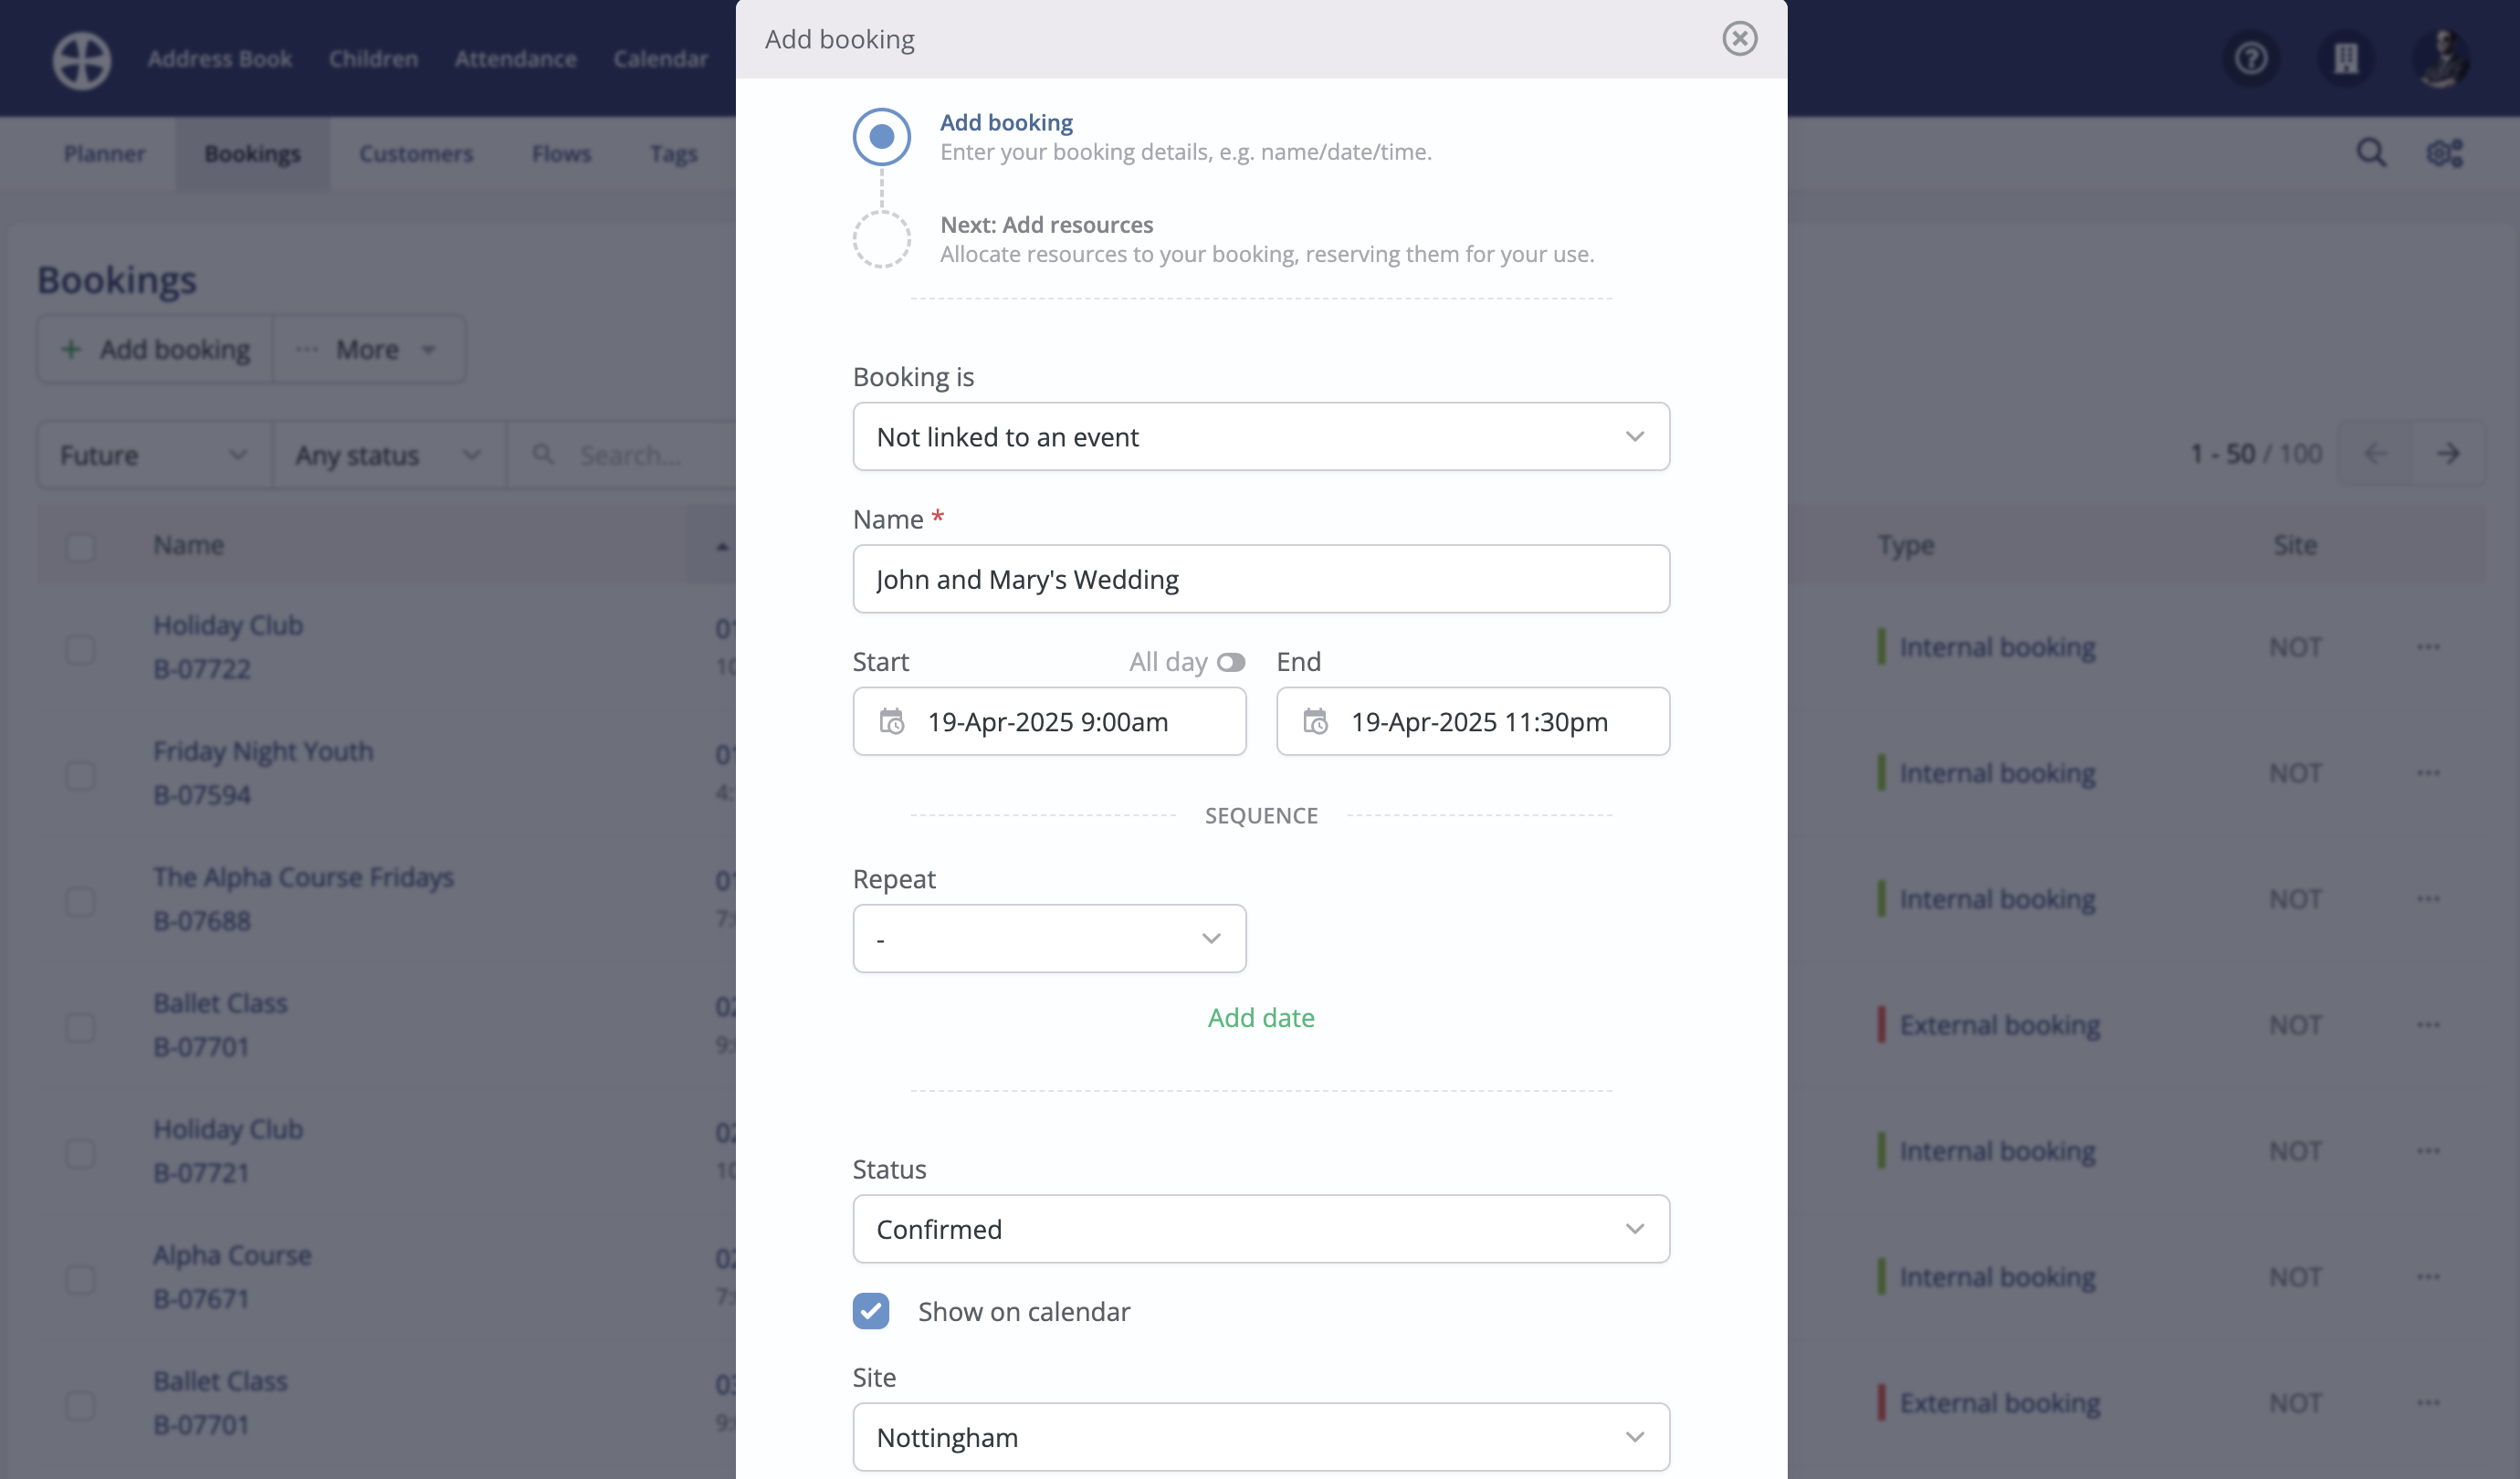Click the Add booking button on Bookings page

[155, 349]
